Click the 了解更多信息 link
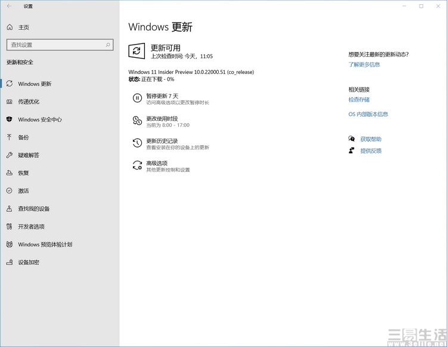 [x=364, y=64]
